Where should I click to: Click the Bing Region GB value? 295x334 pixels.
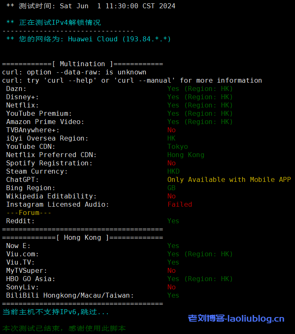[x=171, y=188]
